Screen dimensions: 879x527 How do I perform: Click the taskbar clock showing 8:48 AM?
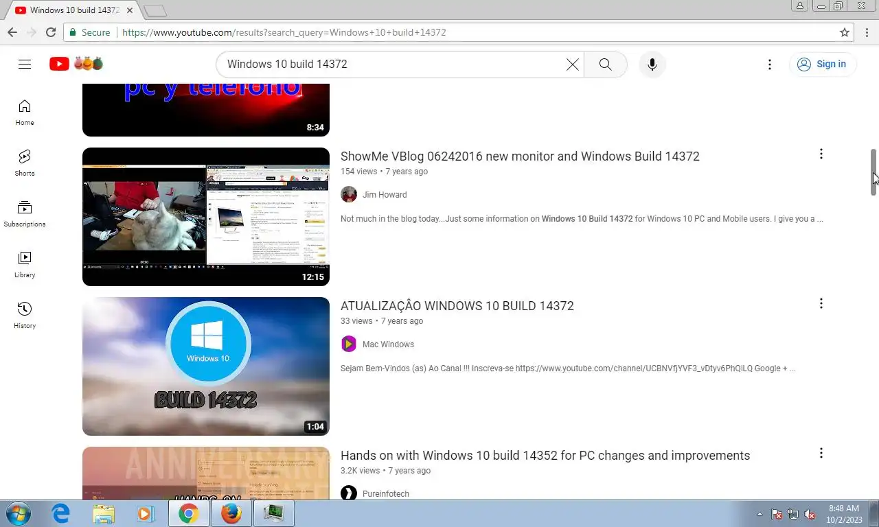[x=843, y=514]
